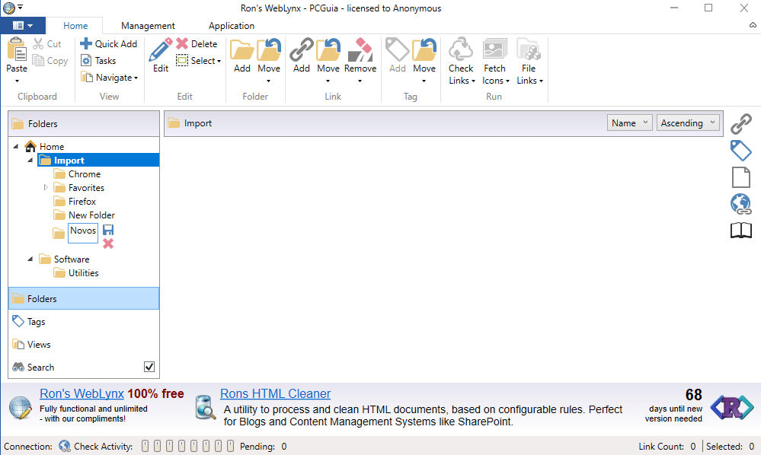Click the Copy button
Screen dimensions: 761x455
coord(50,61)
